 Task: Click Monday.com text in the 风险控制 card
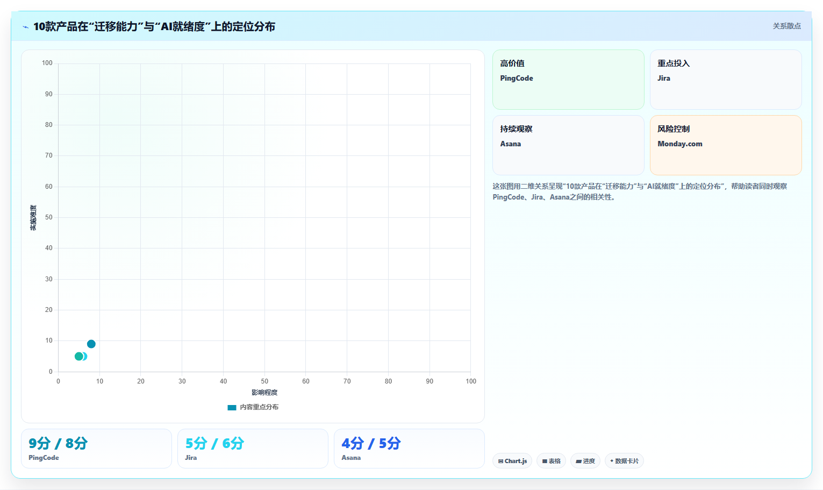point(680,144)
